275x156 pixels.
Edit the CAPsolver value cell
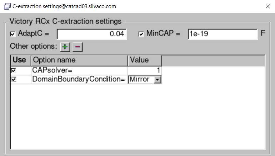point(145,70)
